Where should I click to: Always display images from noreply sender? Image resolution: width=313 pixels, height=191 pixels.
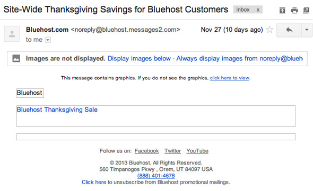click(x=240, y=59)
